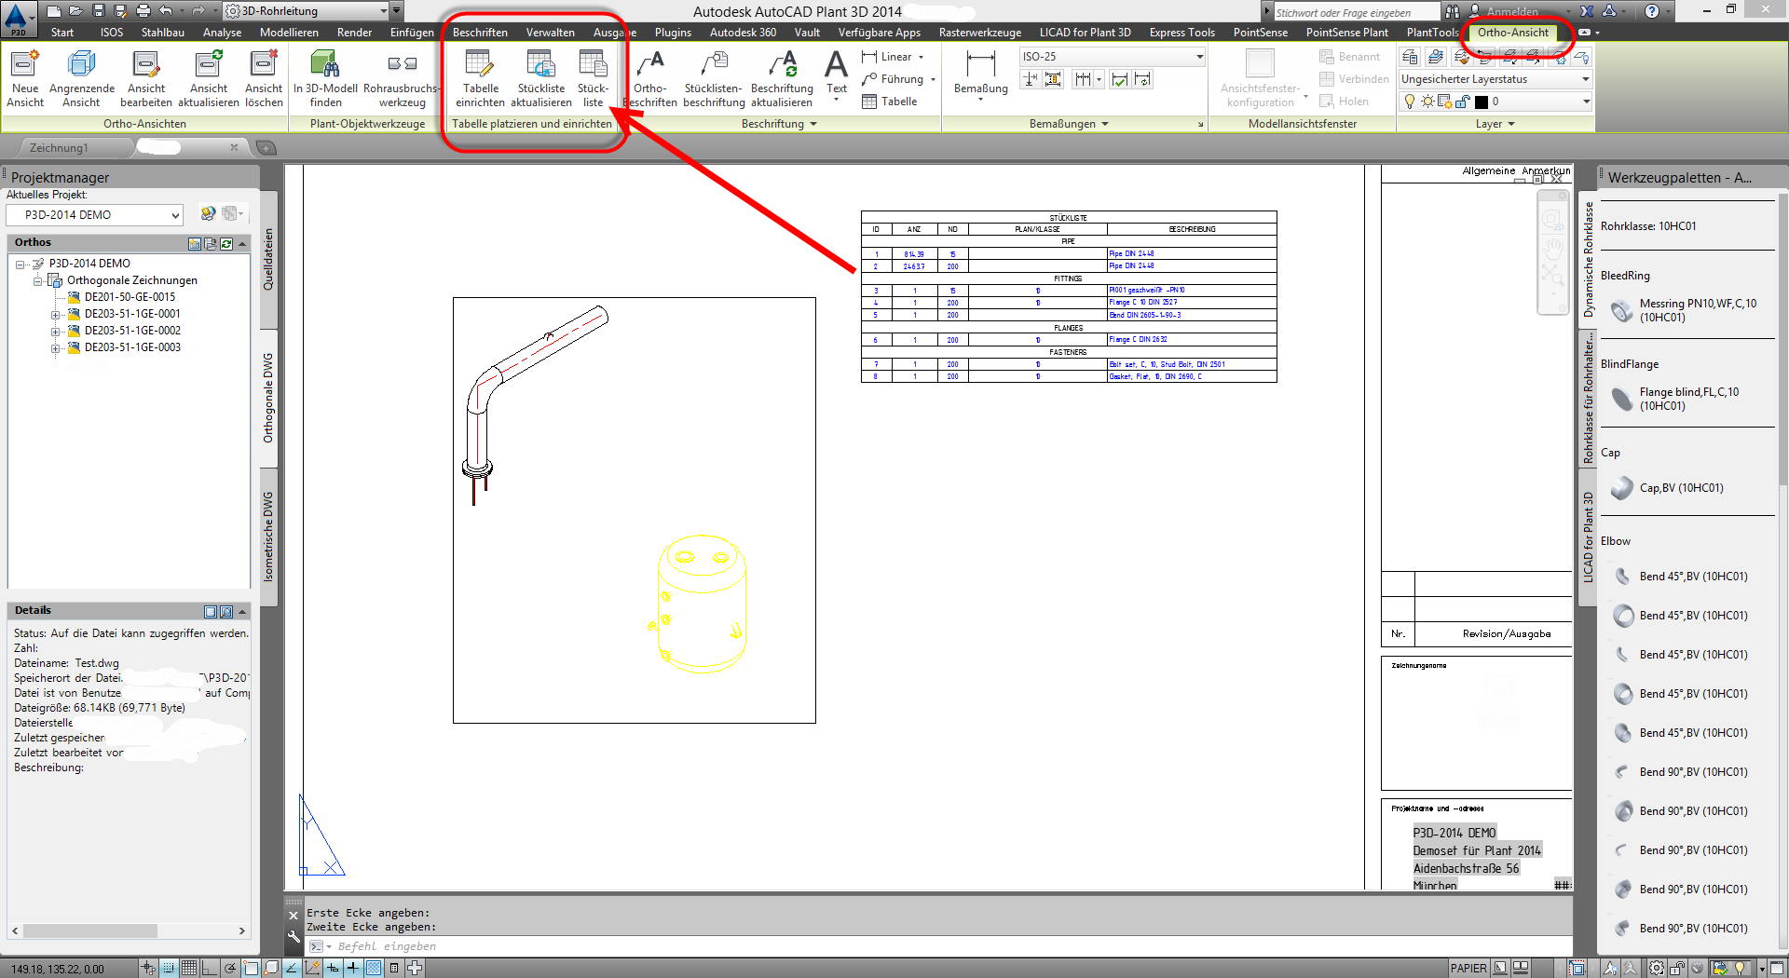Open the Beschriften ribbon tab
Image resolution: width=1789 pixels, height=978 pixels.
[x=480, y=33]
